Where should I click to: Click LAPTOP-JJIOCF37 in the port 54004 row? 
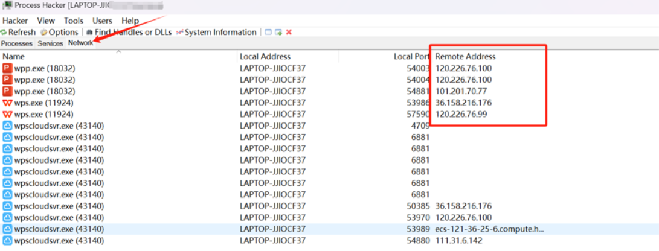pos(272,79)
